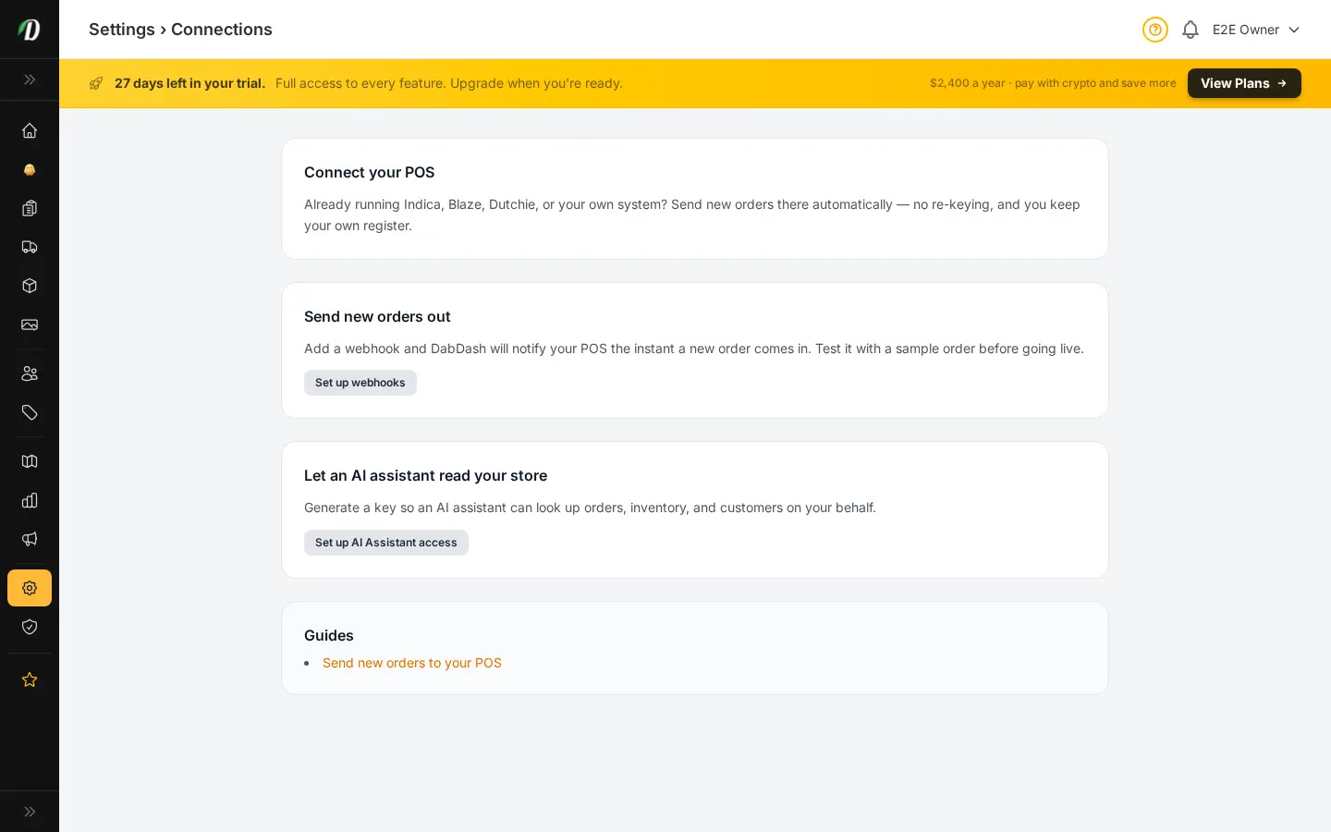Open the Home icon in the sidebar
Image resolution: width=1331 pixels, height=832 pixels.
30,130
